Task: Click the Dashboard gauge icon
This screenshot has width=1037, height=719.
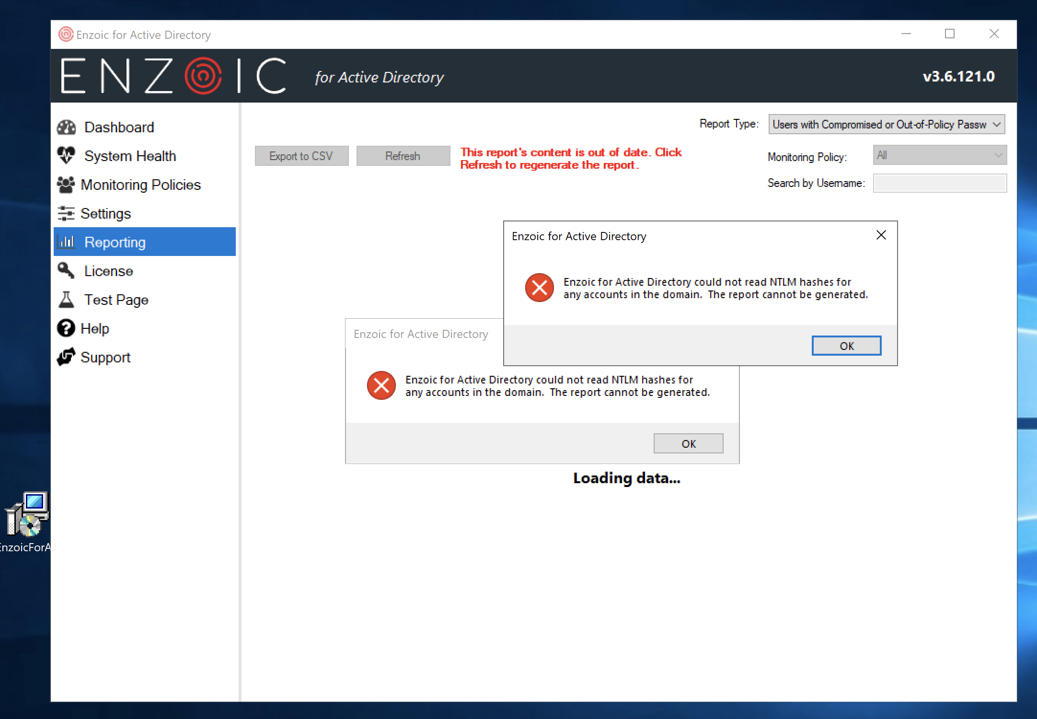Action: coord(66,127)
